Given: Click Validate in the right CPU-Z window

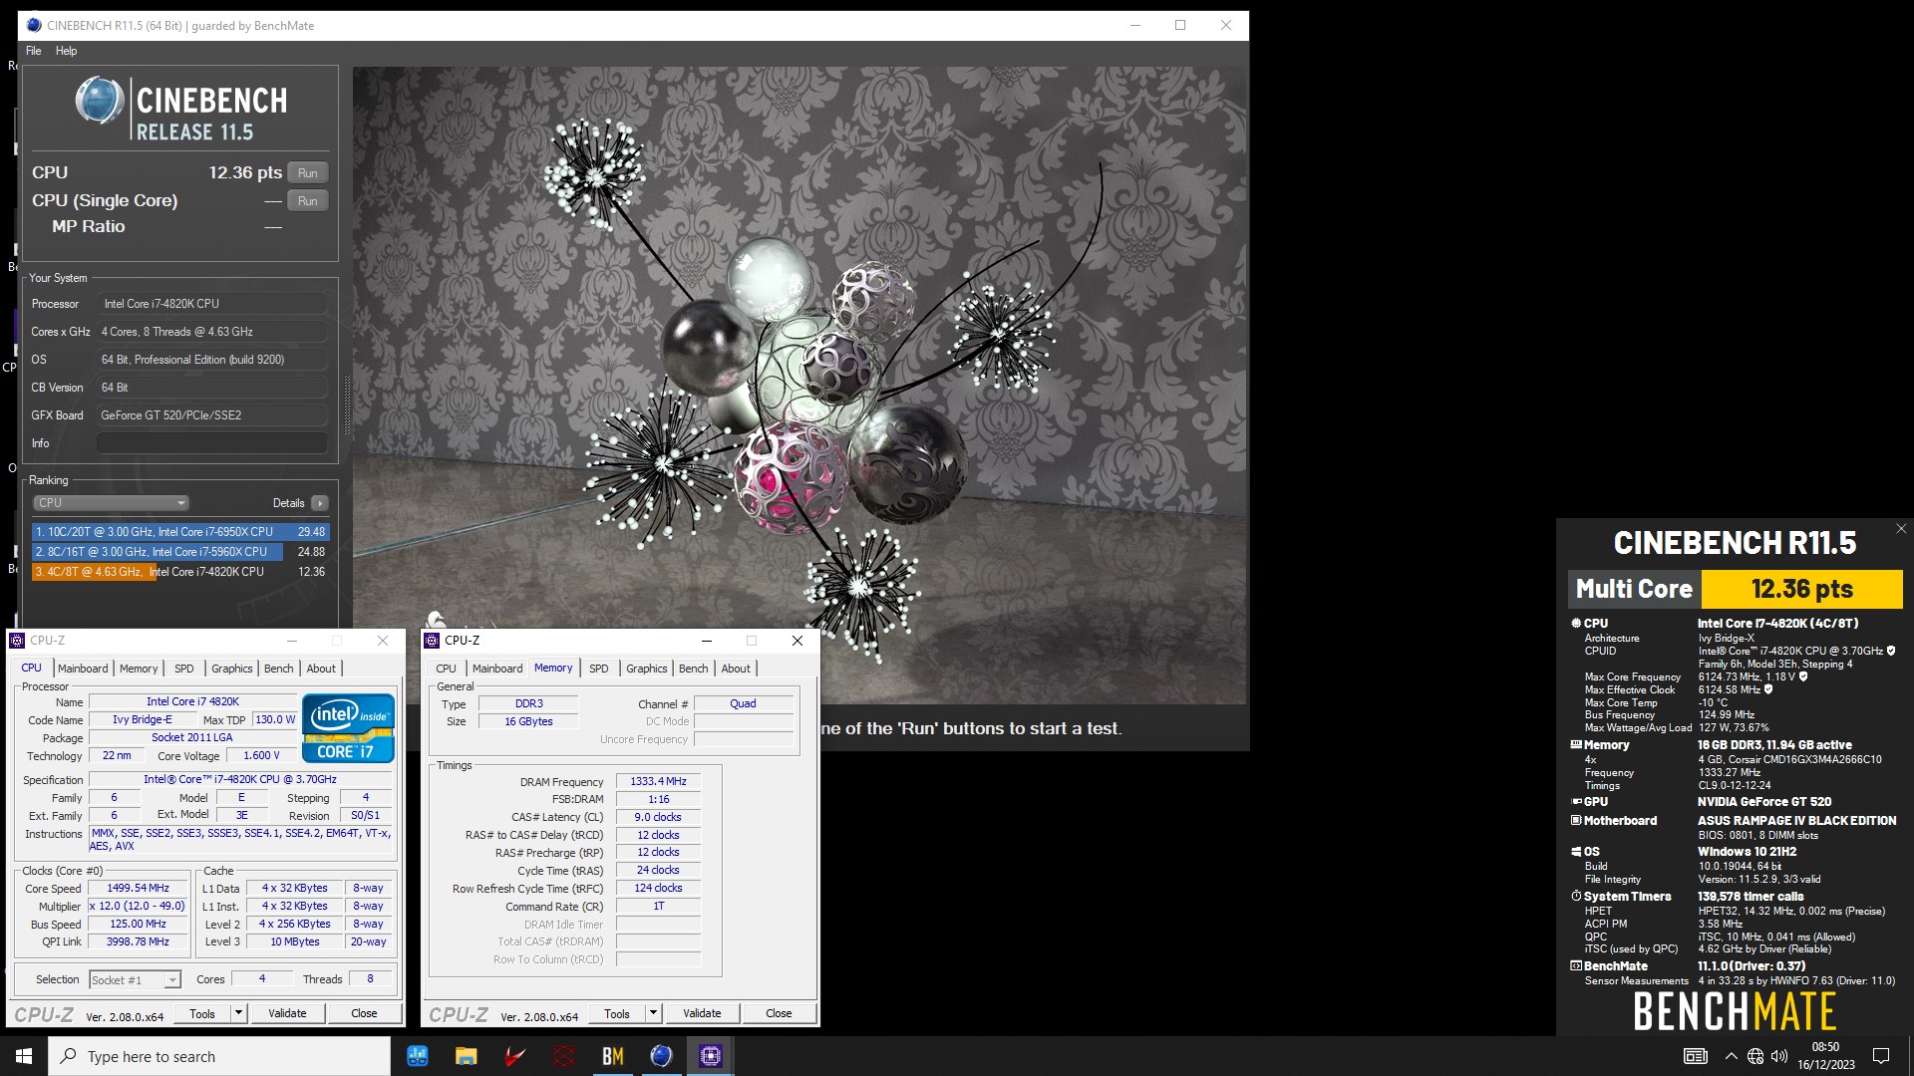Looking at the screenshot, I should 702,1013.
